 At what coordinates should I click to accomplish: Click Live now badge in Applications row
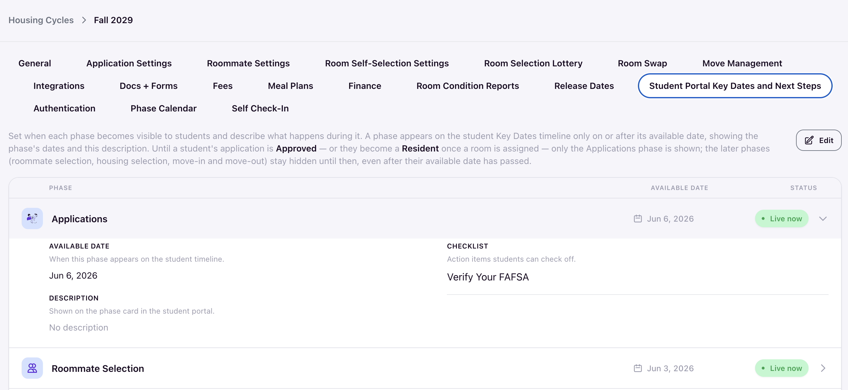point(782,218)
